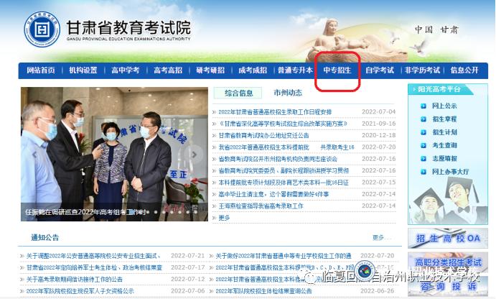
Task: Open 阳光高考平台 panel header
Action: 439,89
